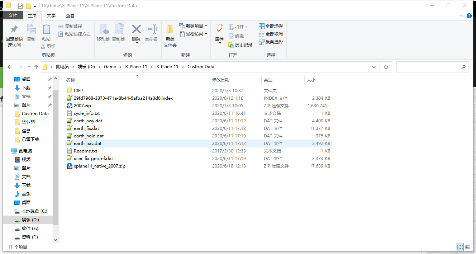Click the 打开 button in ribbon
This screenshot has height=254, width=476.
pos(238,27)
